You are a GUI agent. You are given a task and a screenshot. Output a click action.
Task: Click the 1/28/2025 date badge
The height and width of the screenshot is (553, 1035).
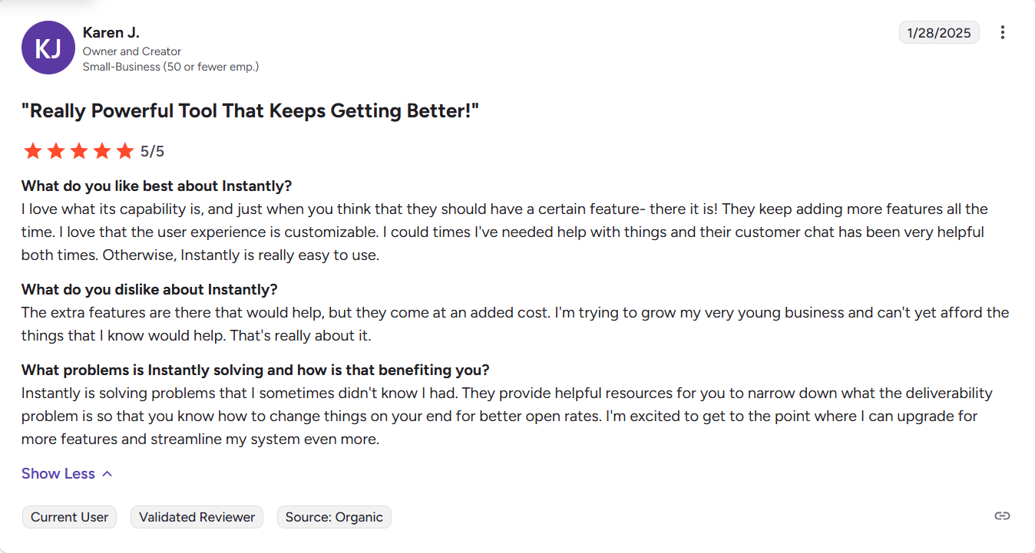coord(939,32)
